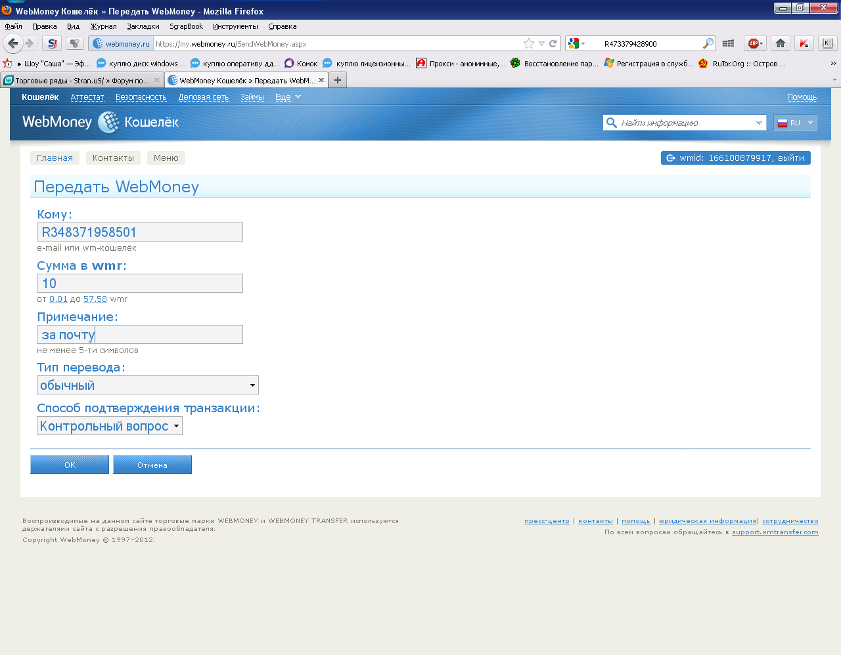This screenshot has height=655, width=841.
Task: Open bookmark Шоу "Саша"
Action: 55,64
